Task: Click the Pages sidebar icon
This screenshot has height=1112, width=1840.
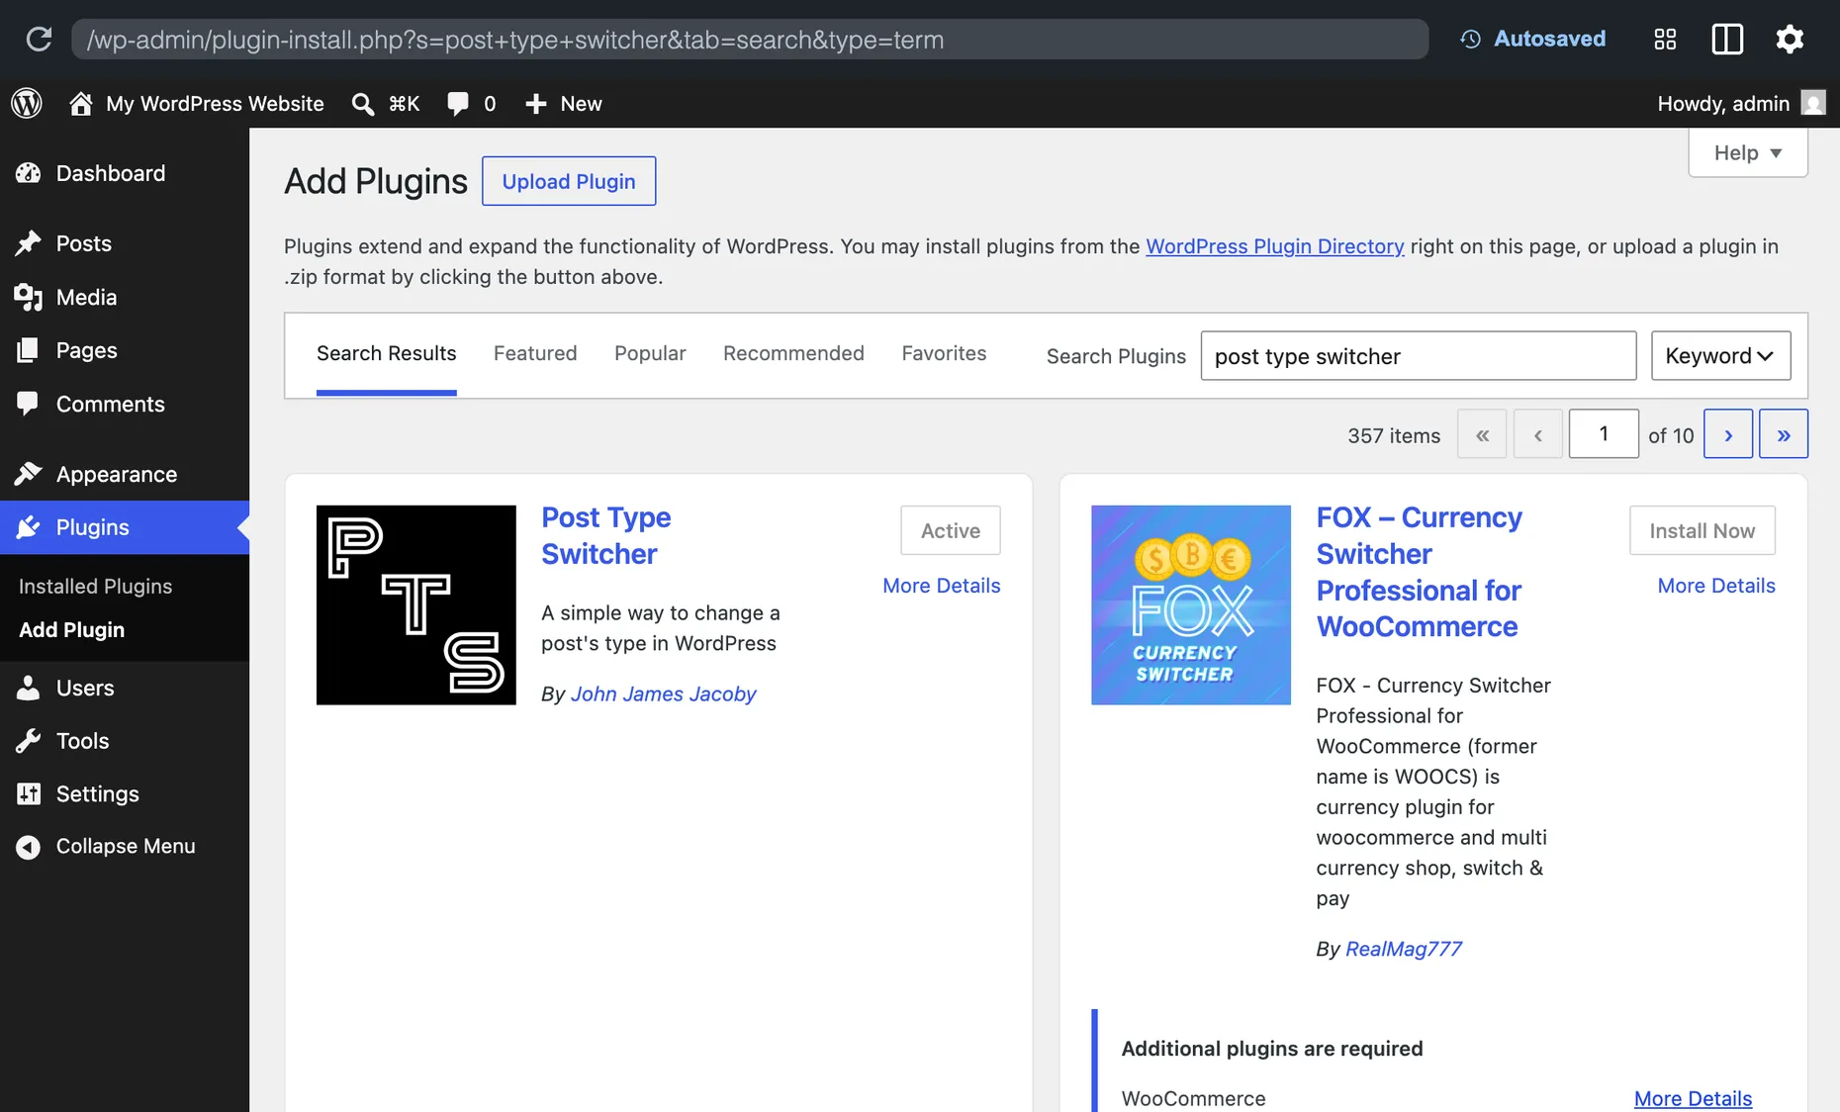Action: (28, 350)
